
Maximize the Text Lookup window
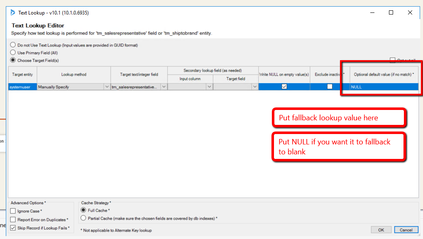(391, 13)
